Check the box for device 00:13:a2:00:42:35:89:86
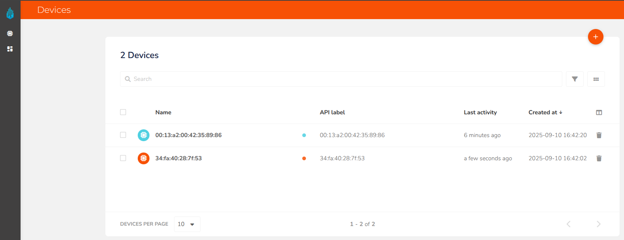Image resolution: width=624 pixels, height=240 pixels. point(123,135)
